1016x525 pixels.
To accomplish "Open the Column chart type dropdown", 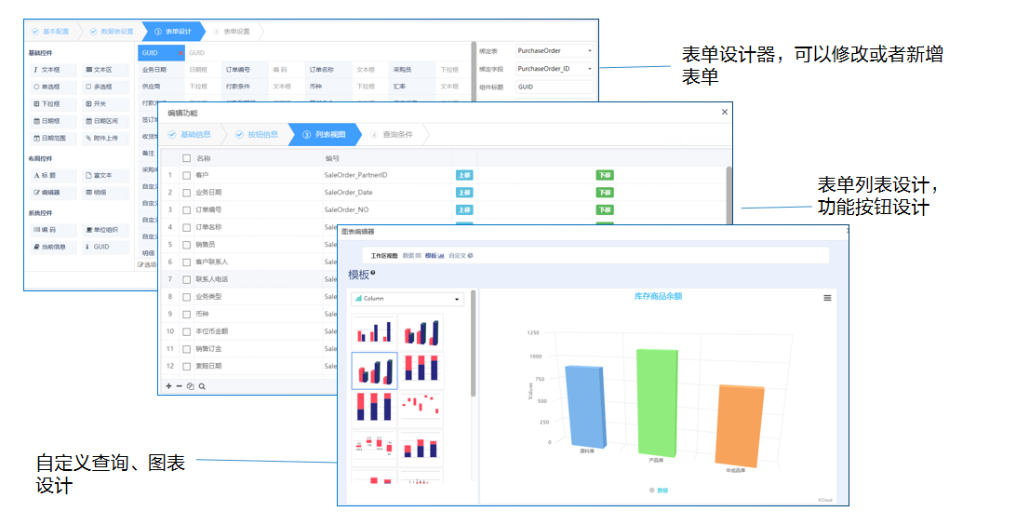I will click(408, 299).
